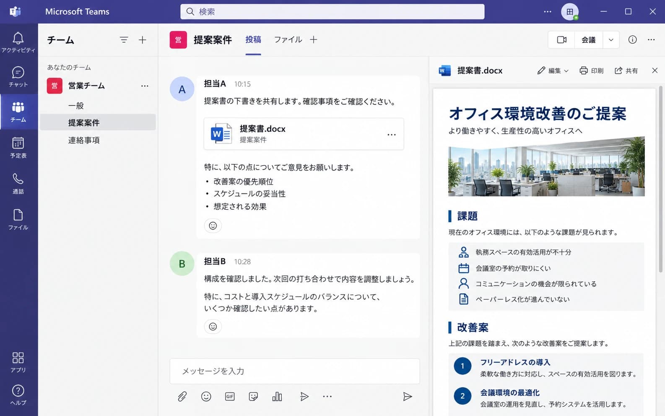Expand the 会議 dropdown arrow
665x416 pixels.
point(611,40)
